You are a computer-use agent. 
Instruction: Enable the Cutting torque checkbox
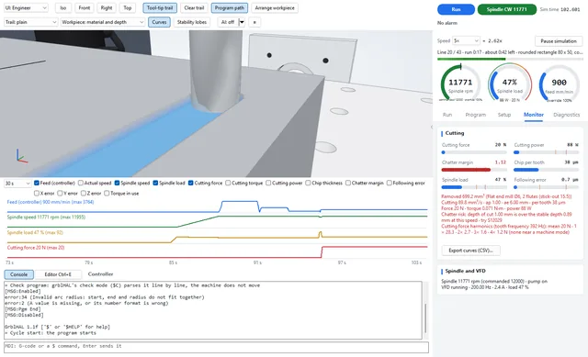(x=228, y=183)
